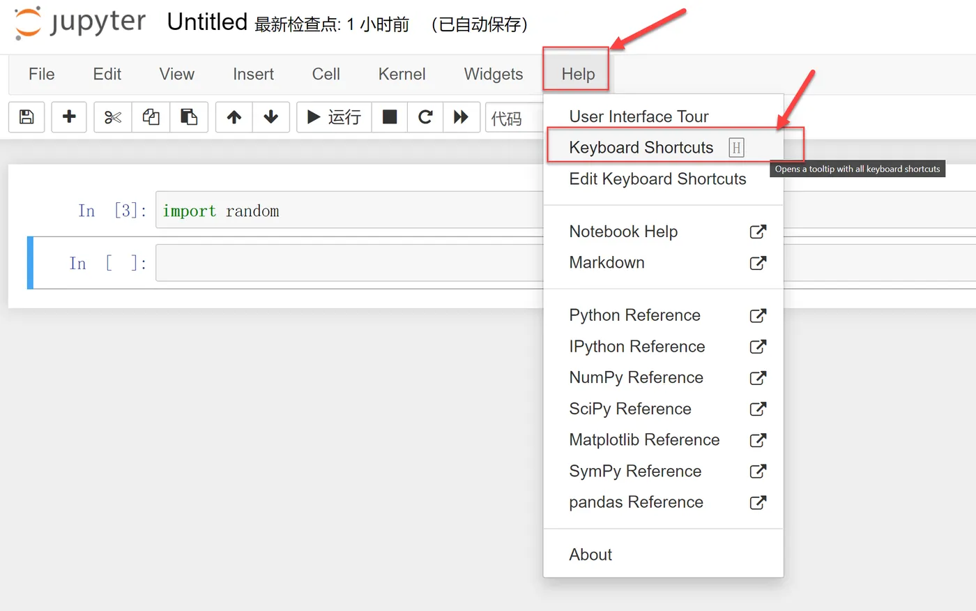Click the 已自动保存 autosave status
The width and height of the screenshot is (976, 611).
(x=480, y=24)
